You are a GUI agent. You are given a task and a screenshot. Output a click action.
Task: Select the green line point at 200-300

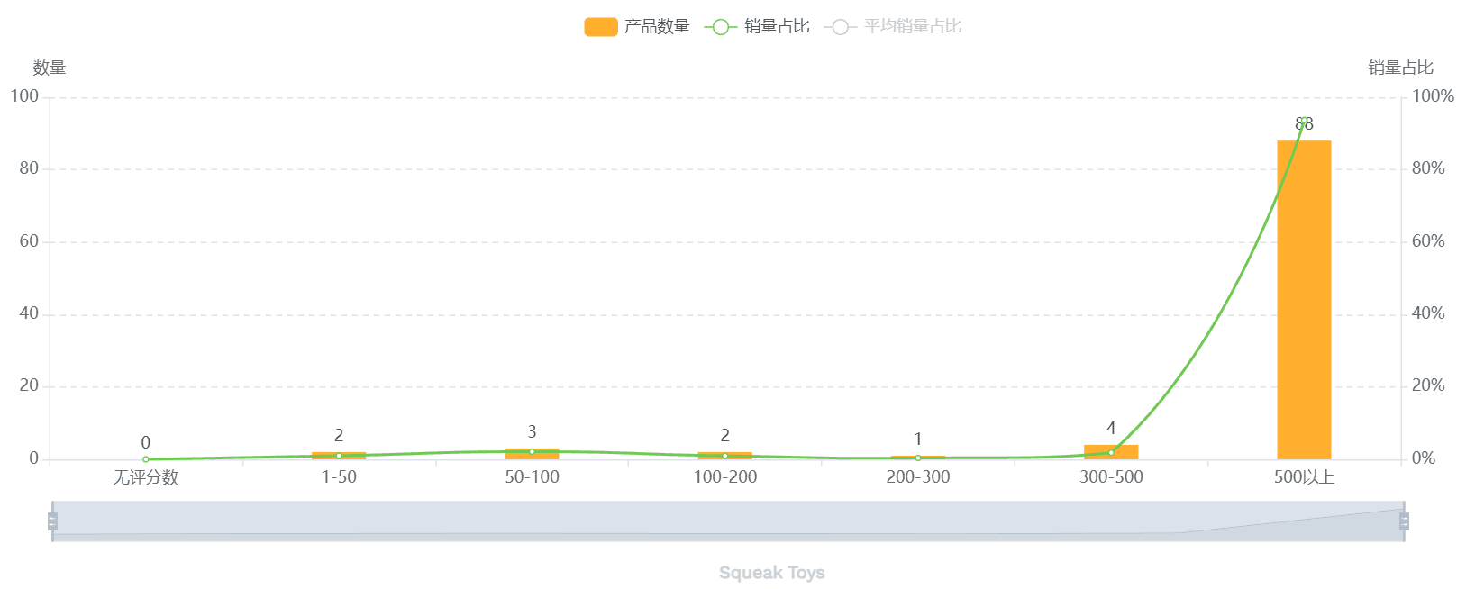click(918, 458)
